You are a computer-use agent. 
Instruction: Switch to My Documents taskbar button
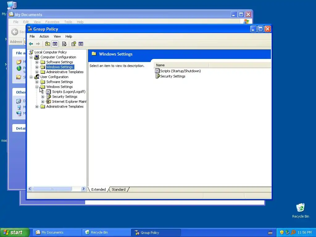click(x=57, y=232)
